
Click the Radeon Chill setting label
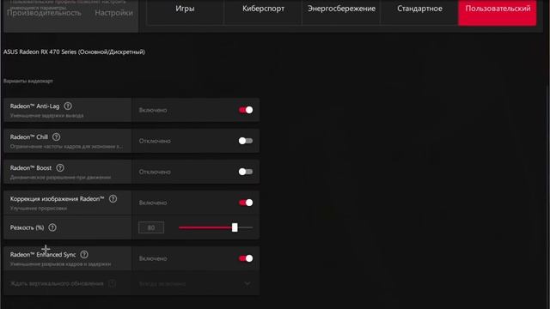coord(28,137)
